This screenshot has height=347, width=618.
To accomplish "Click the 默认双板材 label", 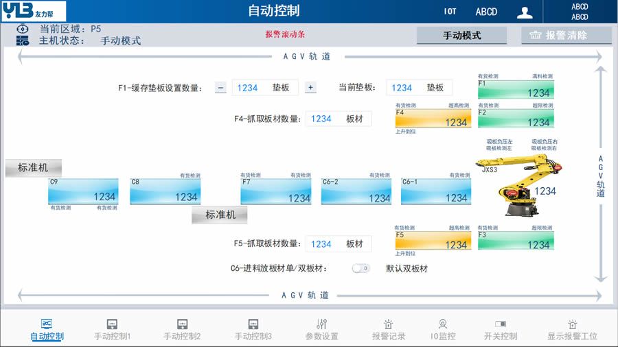I will click(407, 269).
